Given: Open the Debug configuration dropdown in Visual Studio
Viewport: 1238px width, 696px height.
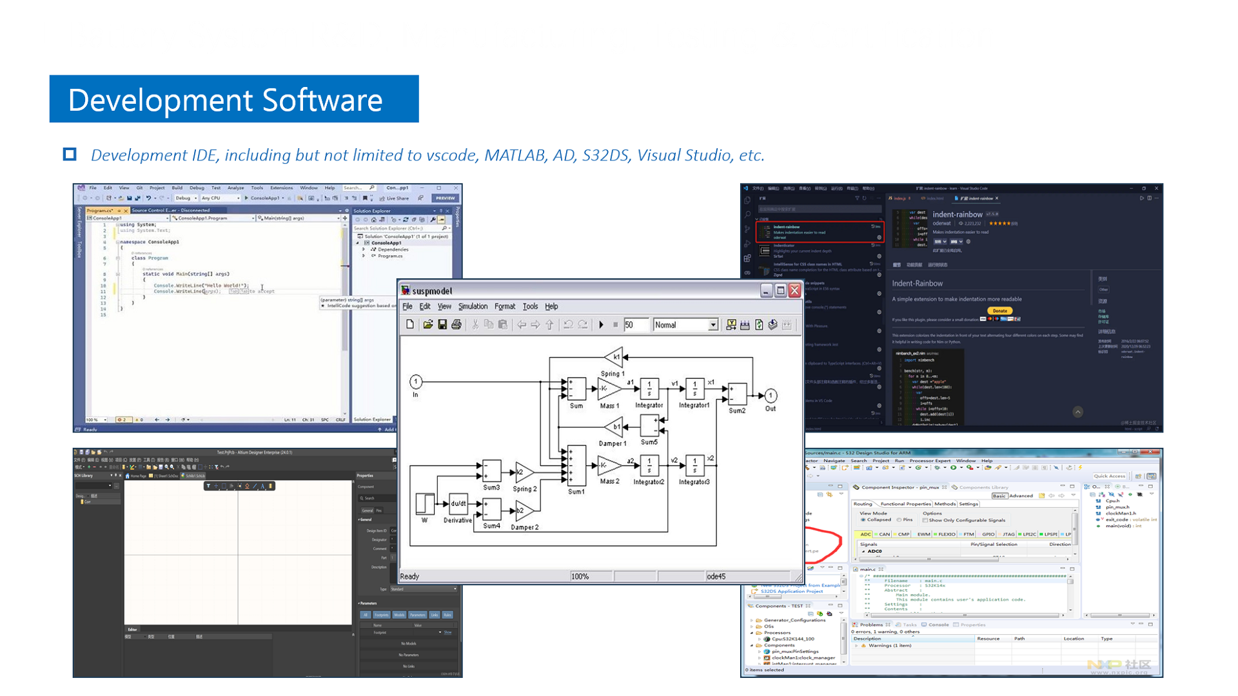Looking at the screenshot, I should pyautogui.click(x=186, y=198).
